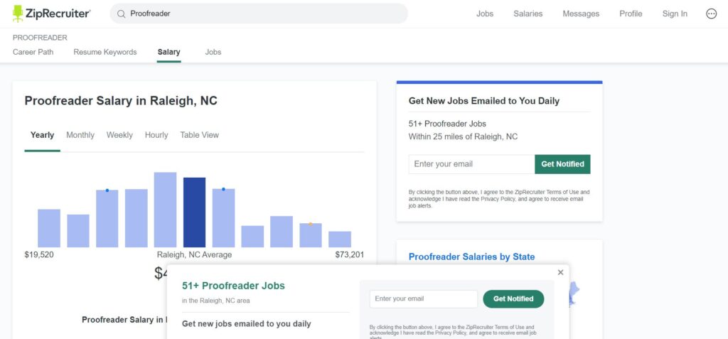Select the Monthly salary tab
Viewport: 728px width, 339px height.
point(80,135)
